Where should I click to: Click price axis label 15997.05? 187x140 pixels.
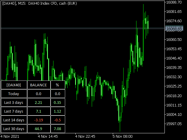tap(174, 124)
